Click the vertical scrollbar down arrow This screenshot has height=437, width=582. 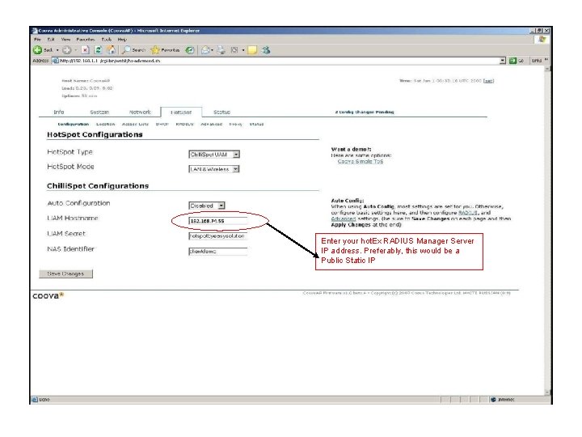pos(547,392)
